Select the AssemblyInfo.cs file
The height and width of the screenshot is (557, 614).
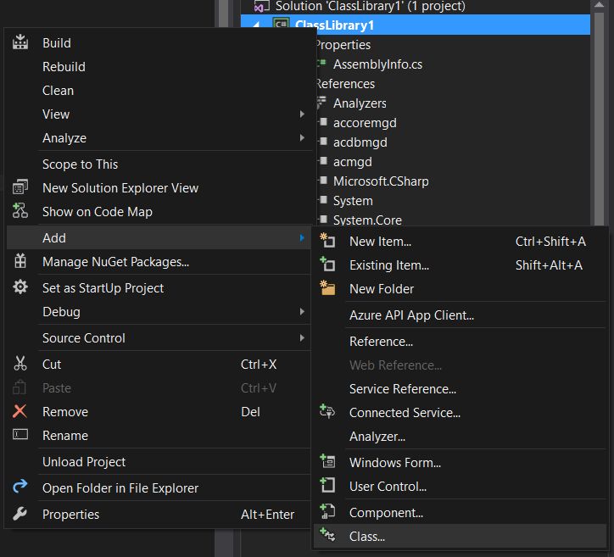coord(377,64)
